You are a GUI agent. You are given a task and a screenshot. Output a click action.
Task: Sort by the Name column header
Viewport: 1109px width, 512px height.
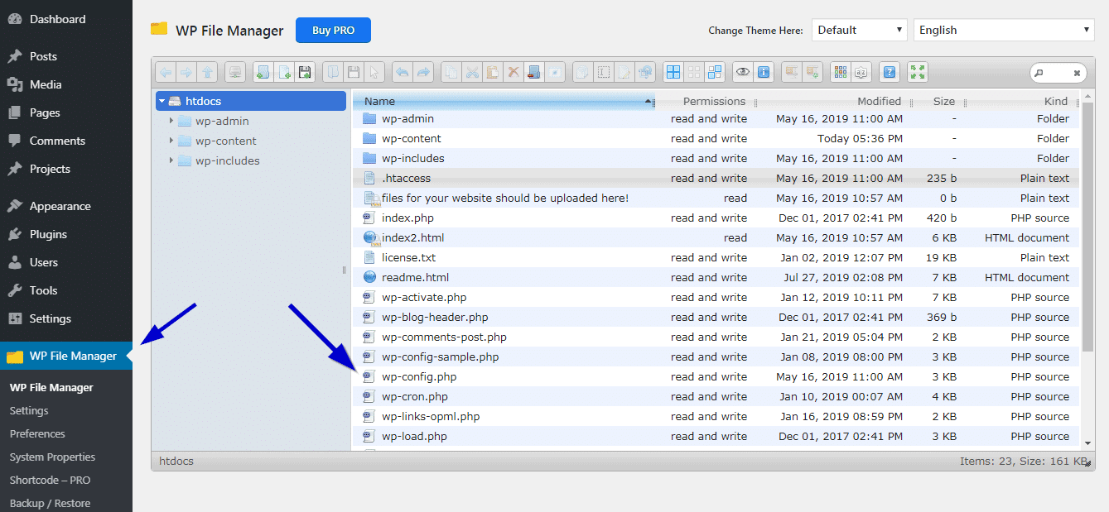tap(504, 101)
